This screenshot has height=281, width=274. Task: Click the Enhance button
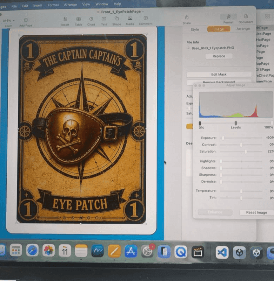pyautogui.click(x=215, y=212)
